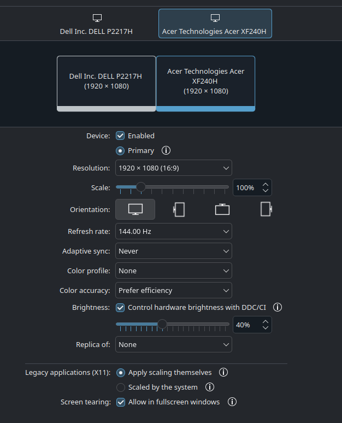Toggle the Enabled device checkbox
Viewport: 342px width, 423px height.
point(120,136)
